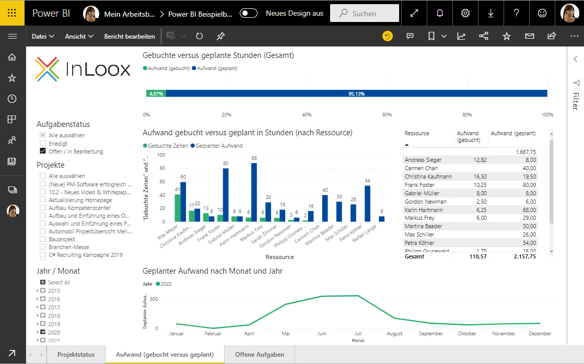Open usage metrics chart icon
Screen dimensions: 584x364
pos(461,36)
